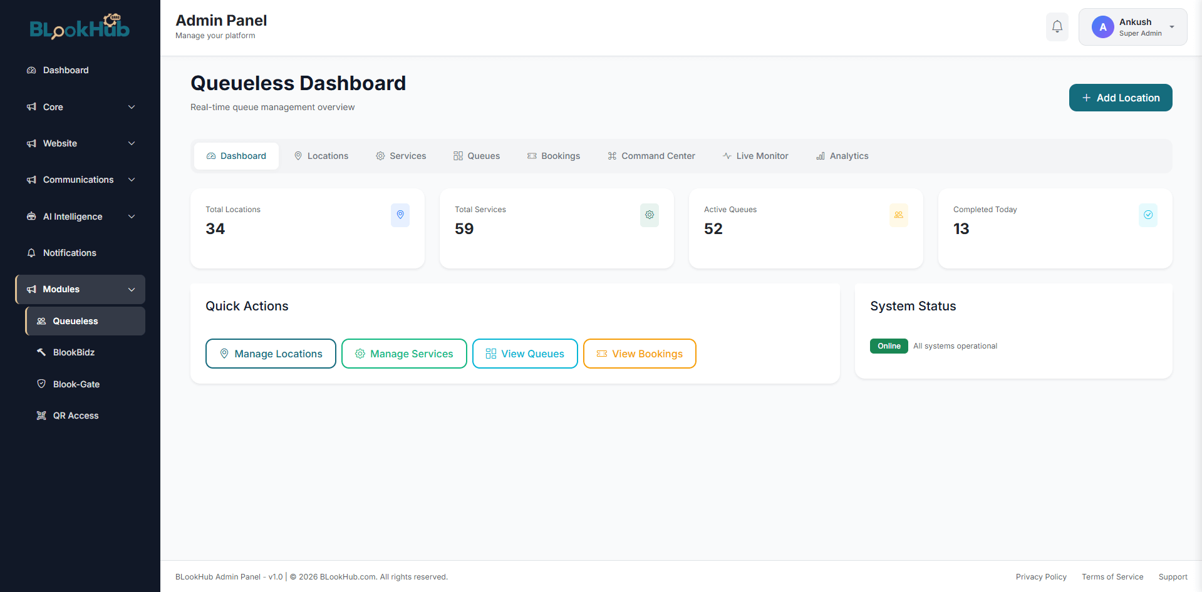Click the View Bookings quick action

tap(640, 354)
